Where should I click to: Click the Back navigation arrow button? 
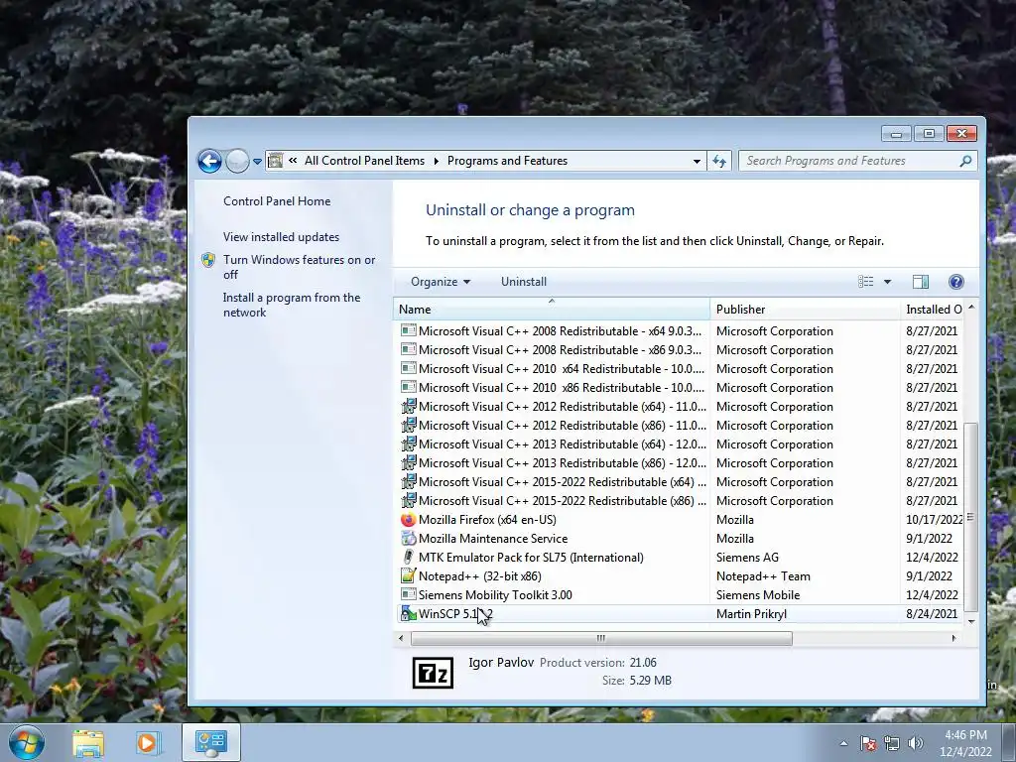click(x=209, y=161)
